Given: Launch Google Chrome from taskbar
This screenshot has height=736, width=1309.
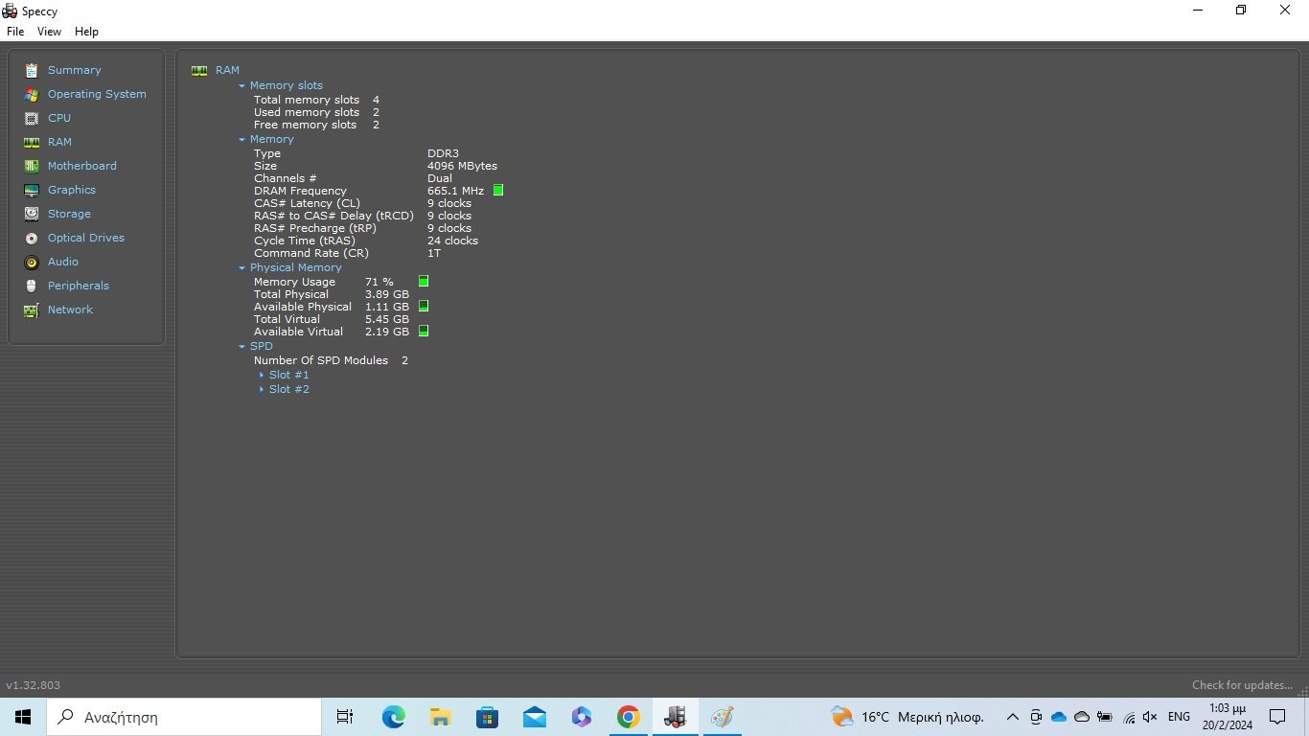Looking at the screenshot, I should [x=628, y=717].
